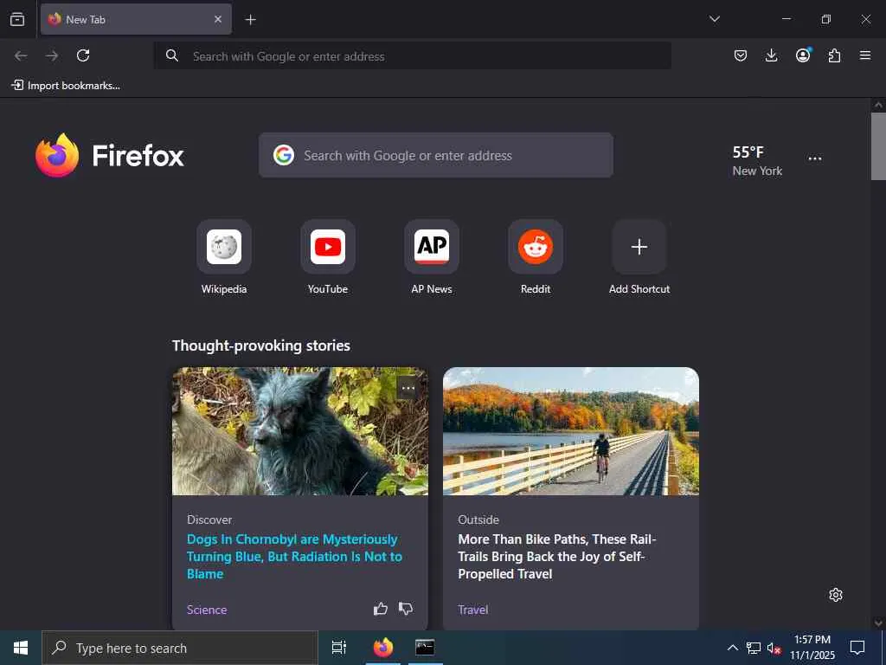Screen dimensions: 886x665
Task: Focus the top address bar field
Action: [x=413, y=56]
